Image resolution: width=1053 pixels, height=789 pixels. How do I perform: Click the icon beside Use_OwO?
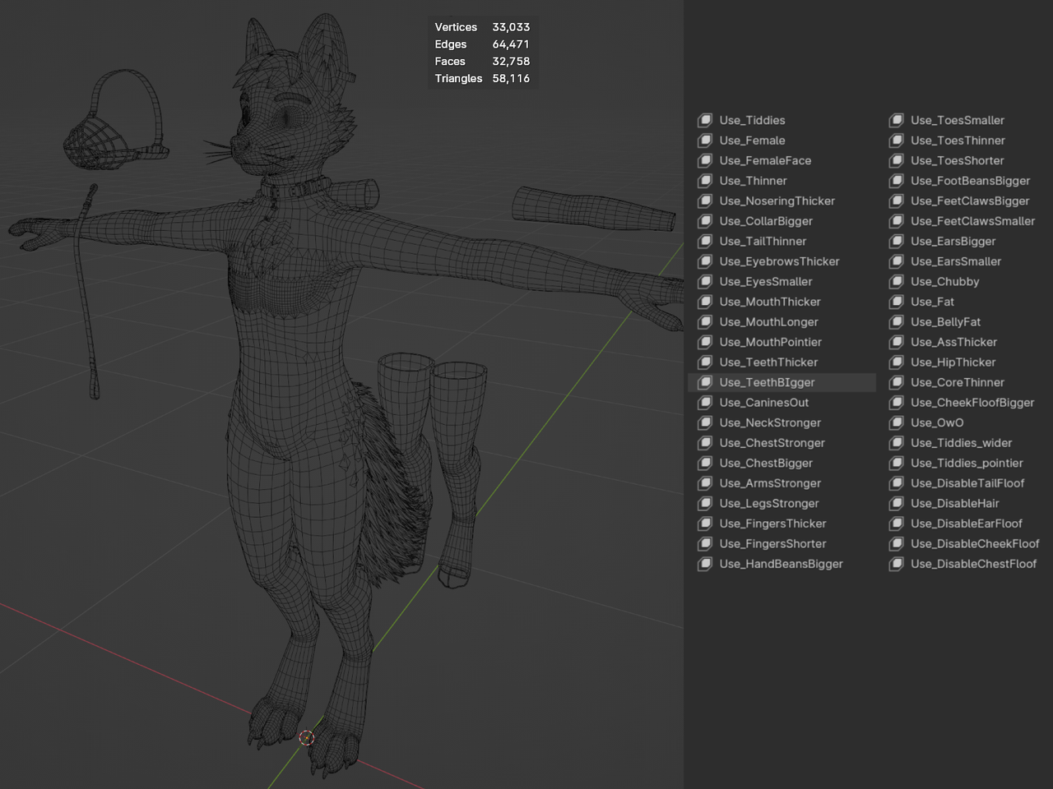pyautogui.click(x=897, y=423)
